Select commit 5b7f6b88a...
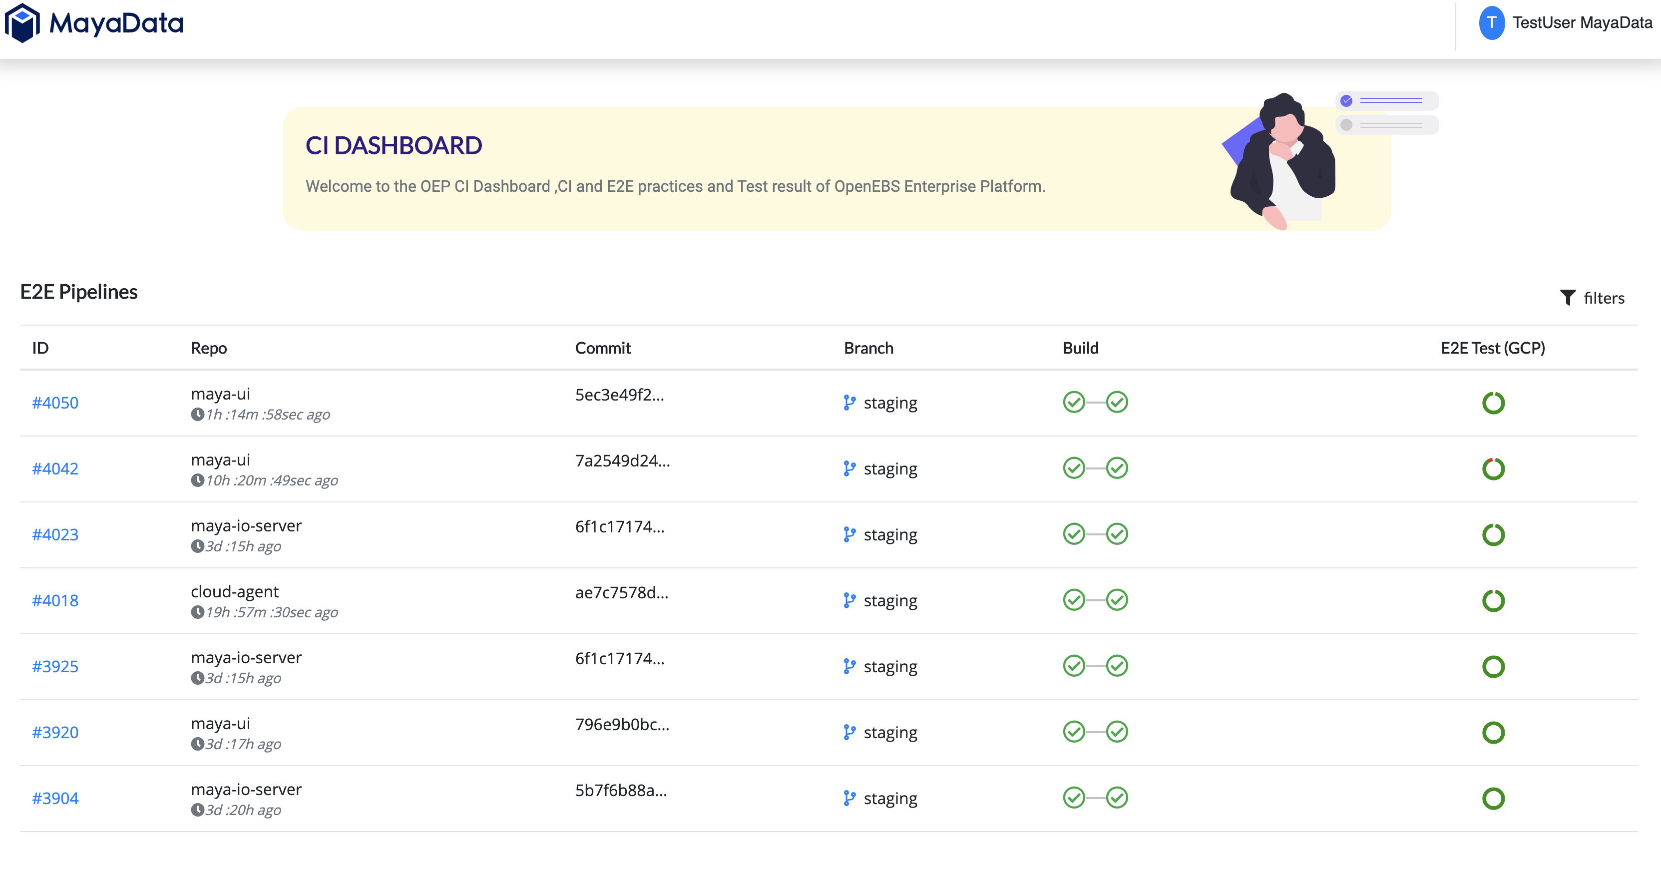 click(x=621, y=790)
